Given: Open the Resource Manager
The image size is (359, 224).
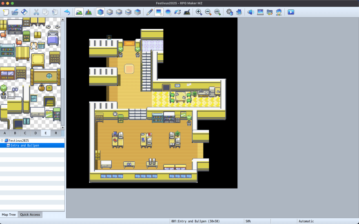Looking at the screenshot, I should [x=270, y=12].
